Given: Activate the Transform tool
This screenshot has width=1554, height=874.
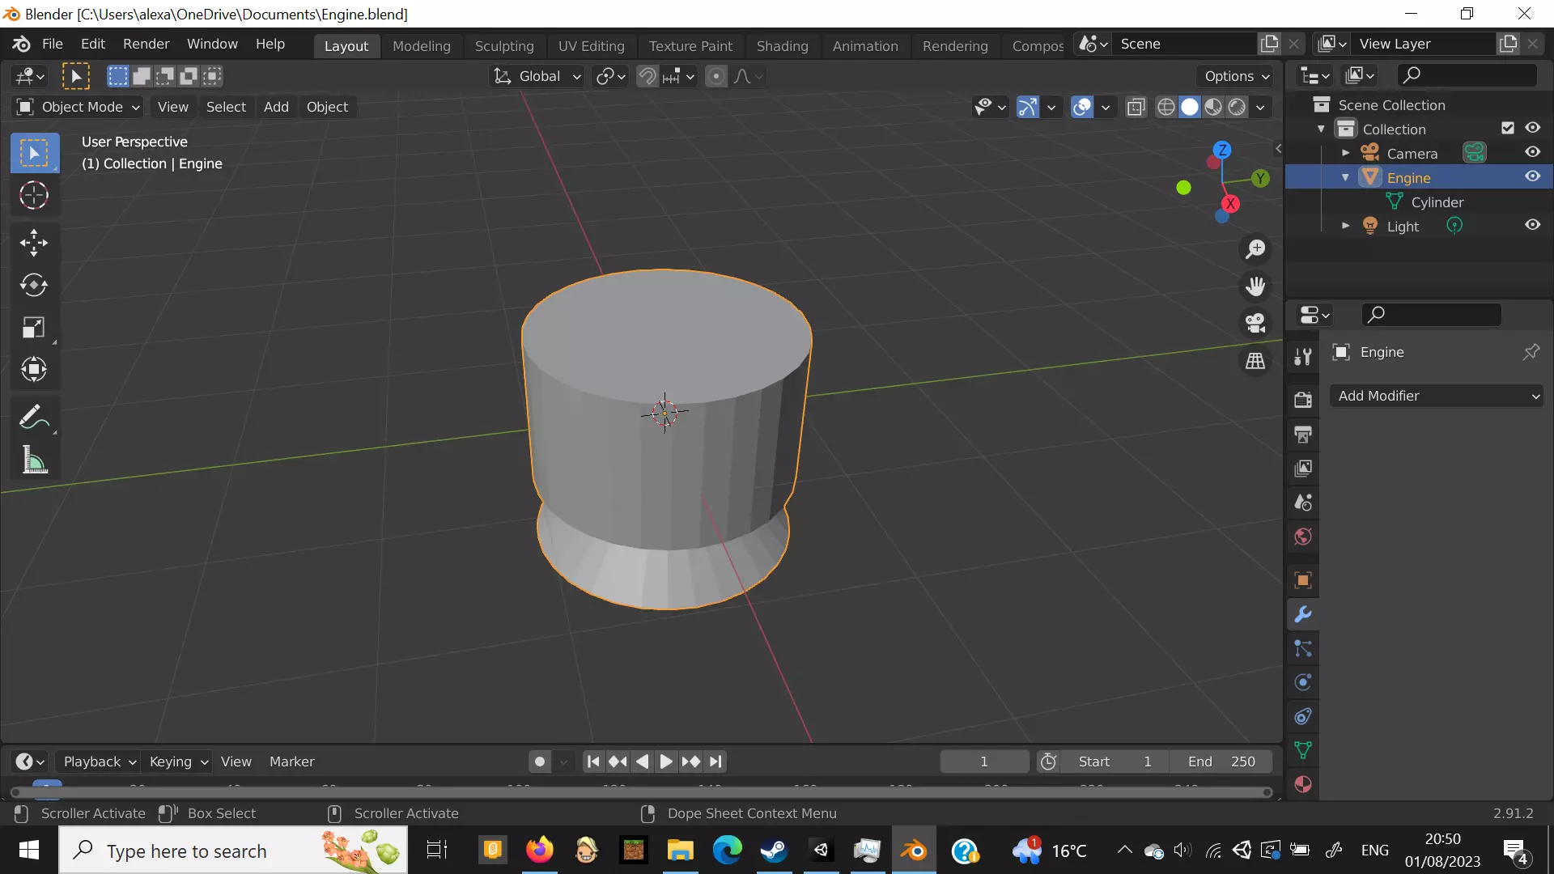Looking at the screenshot, I should click(x=34, y=370).
